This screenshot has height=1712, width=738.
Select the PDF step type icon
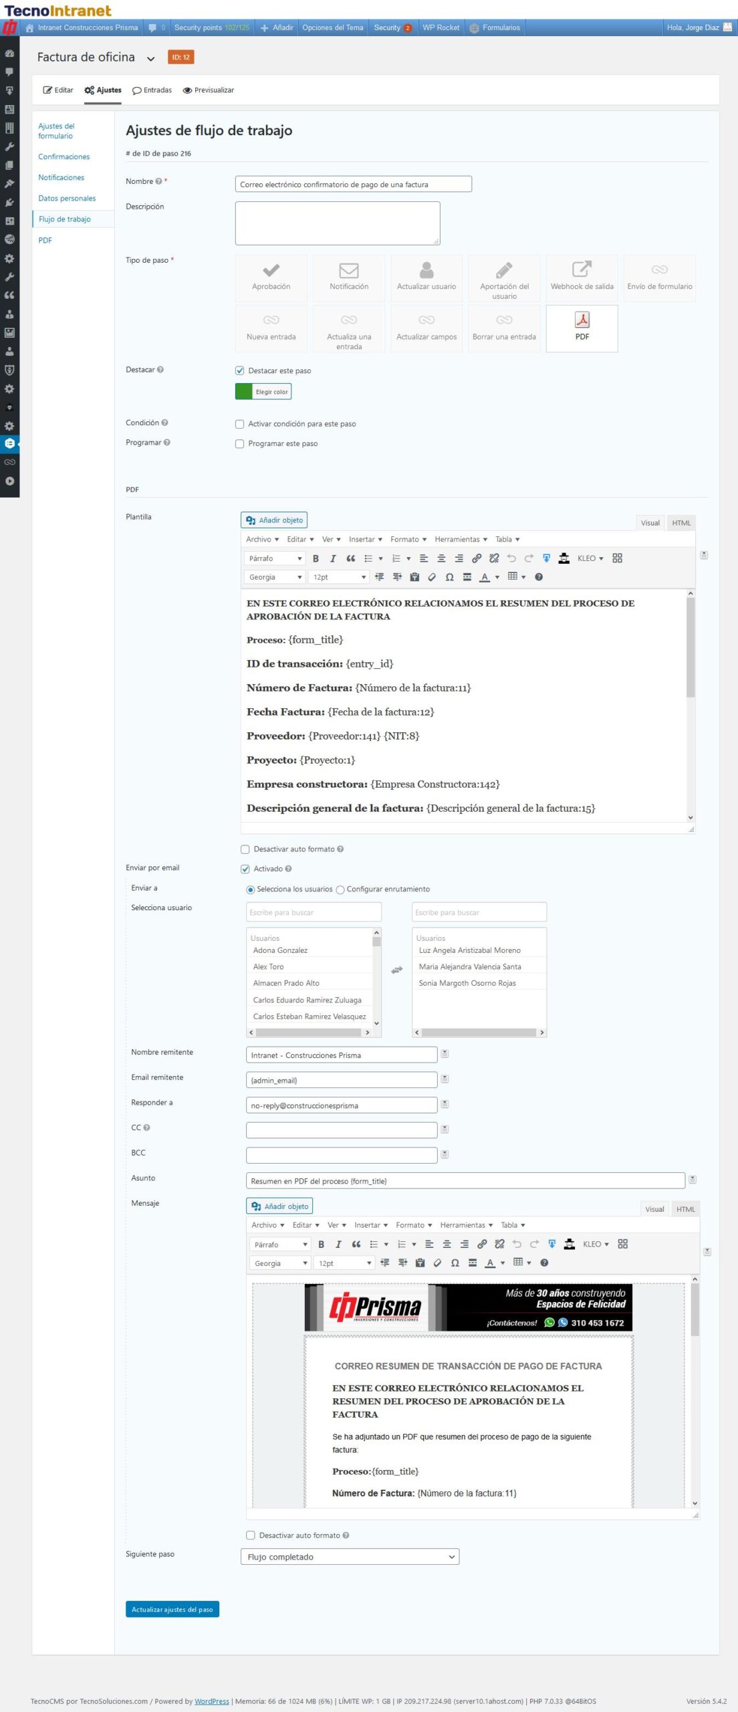pos(582,321)
